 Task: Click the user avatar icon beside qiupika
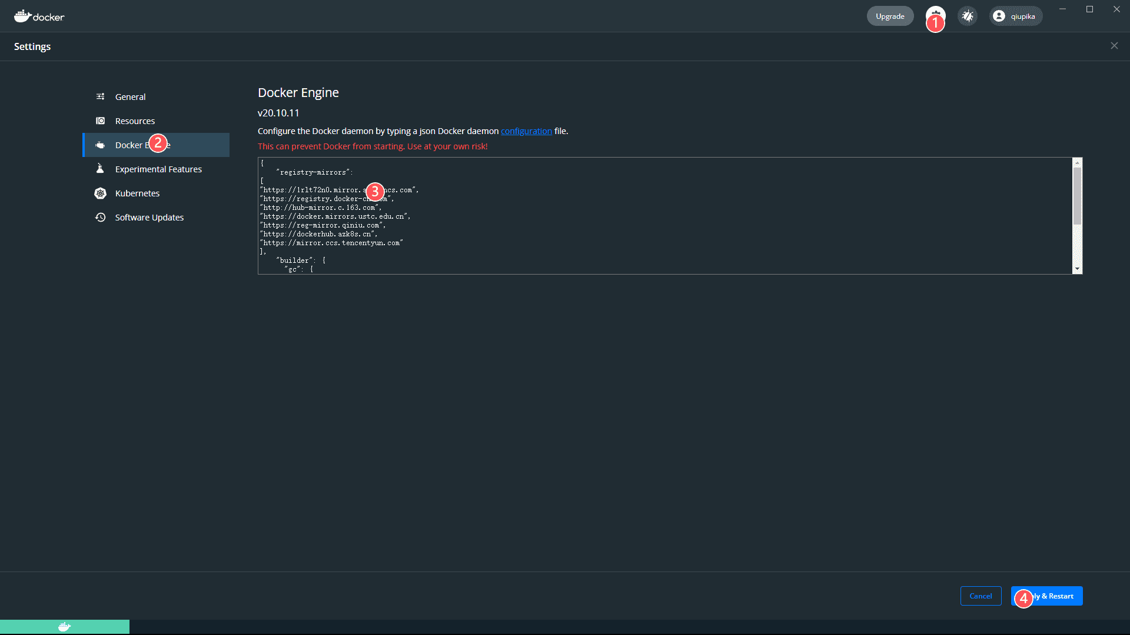999,16
